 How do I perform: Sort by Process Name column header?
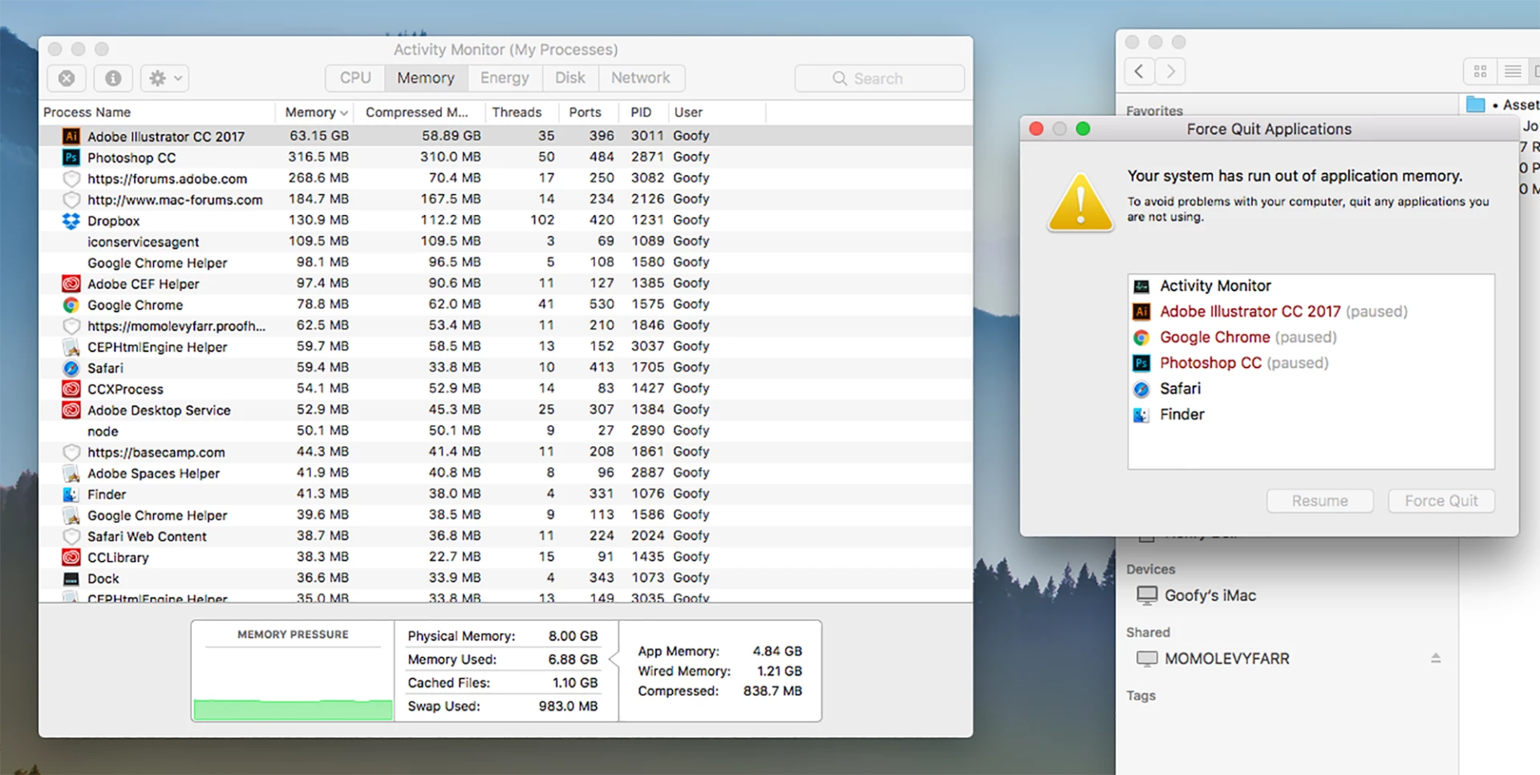coord(157,112)
